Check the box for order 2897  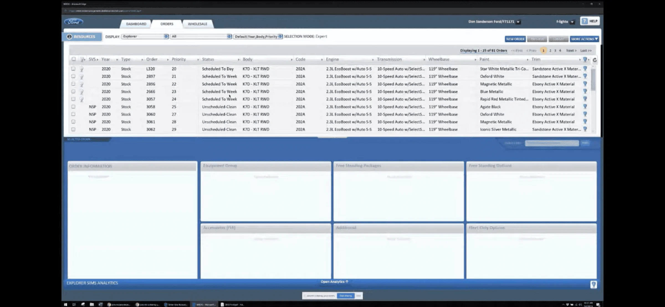[73, 76]
